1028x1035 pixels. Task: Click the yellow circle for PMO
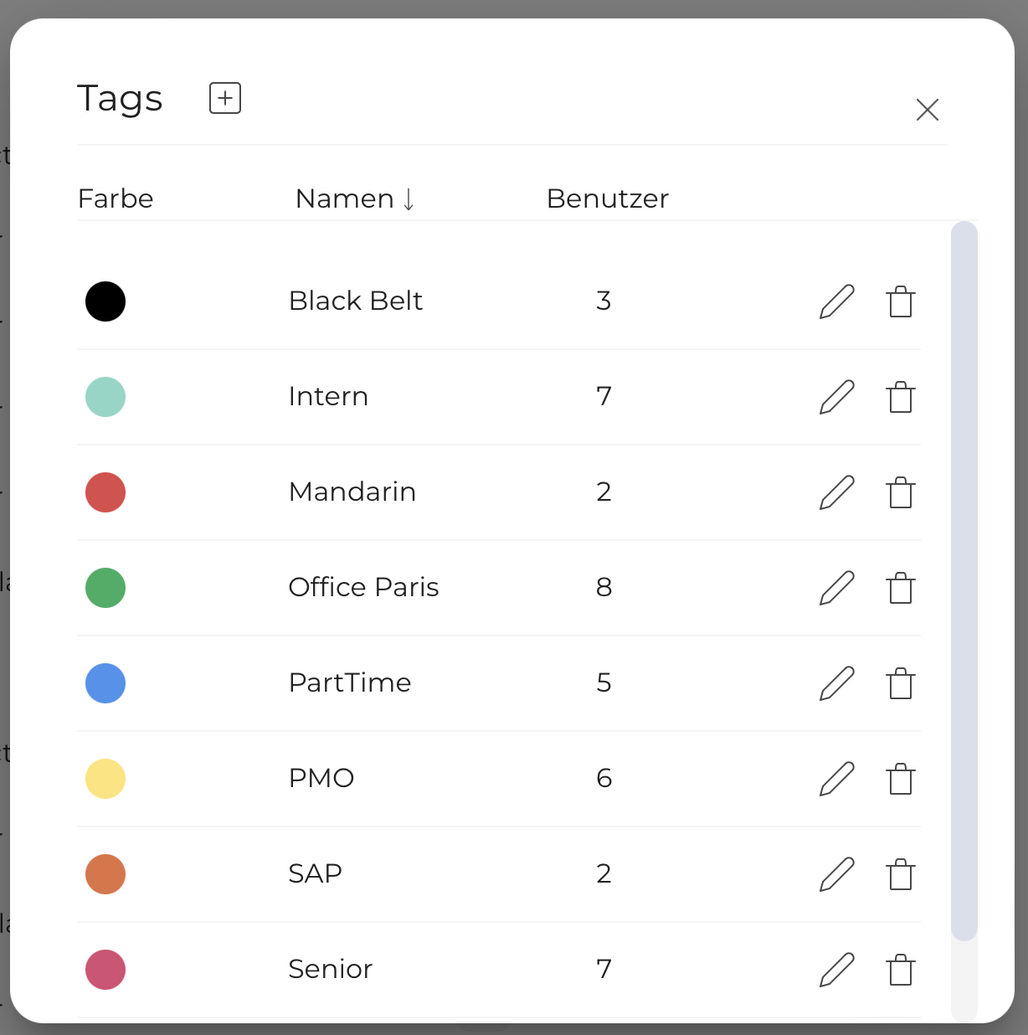[x=105, y=779]
